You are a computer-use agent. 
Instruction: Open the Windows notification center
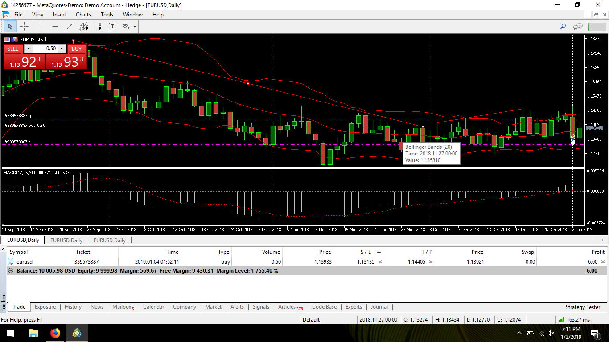coord(594,333)
